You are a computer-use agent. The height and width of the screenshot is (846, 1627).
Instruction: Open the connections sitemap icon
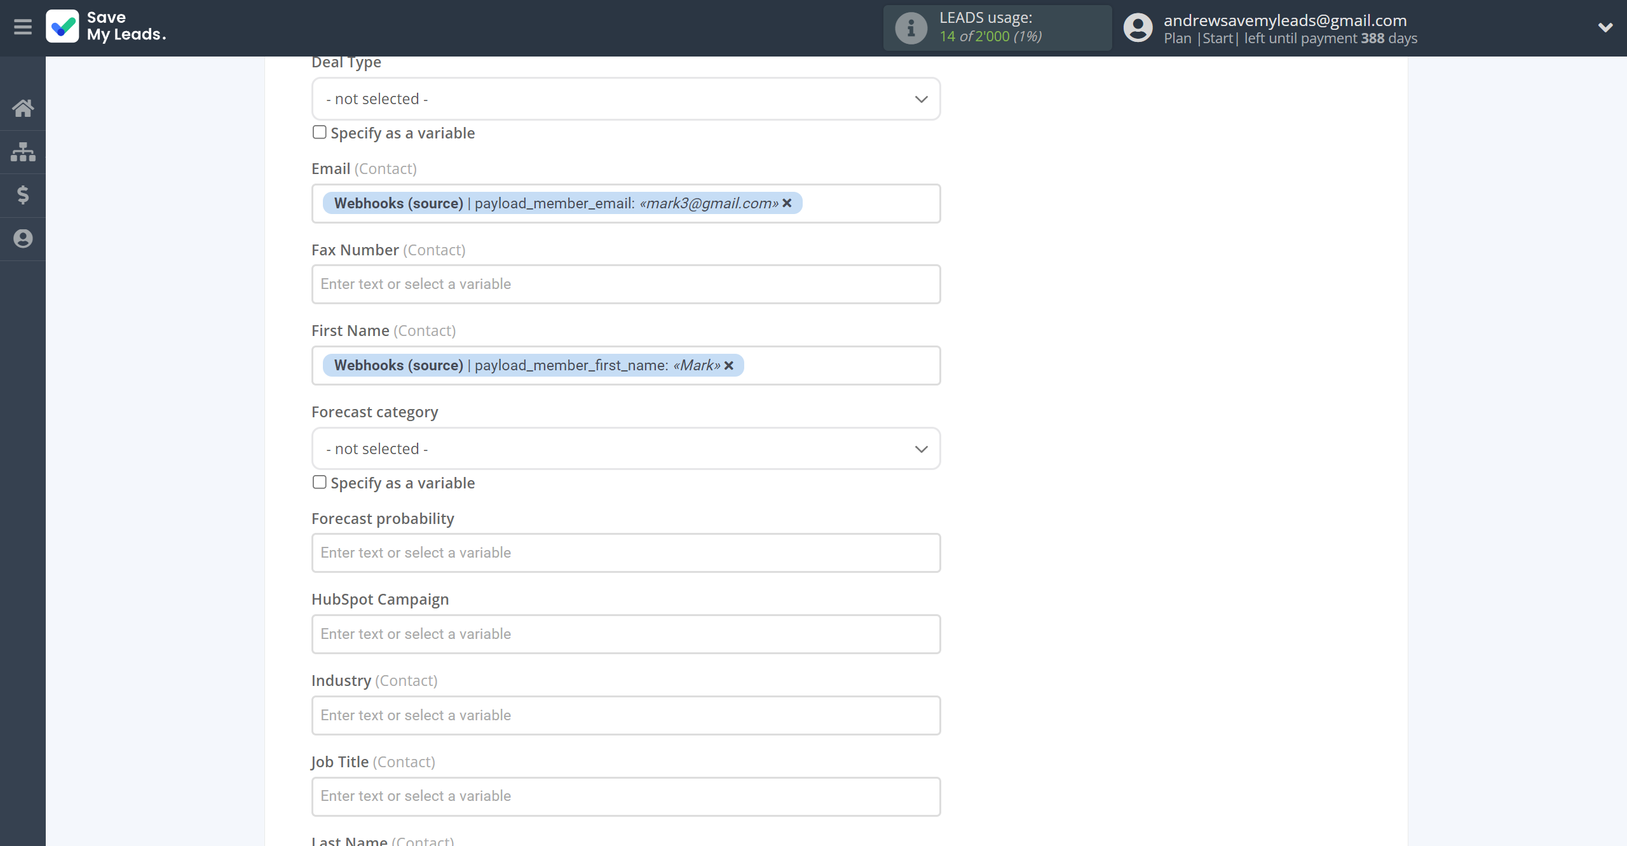[23, 152]
